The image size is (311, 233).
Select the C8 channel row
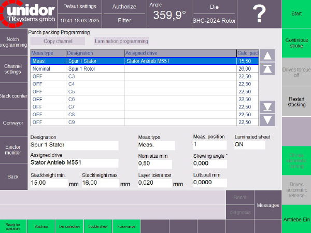(x=145, y=115)
